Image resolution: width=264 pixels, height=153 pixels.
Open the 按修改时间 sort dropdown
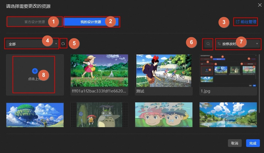click(x=238, y=44)
